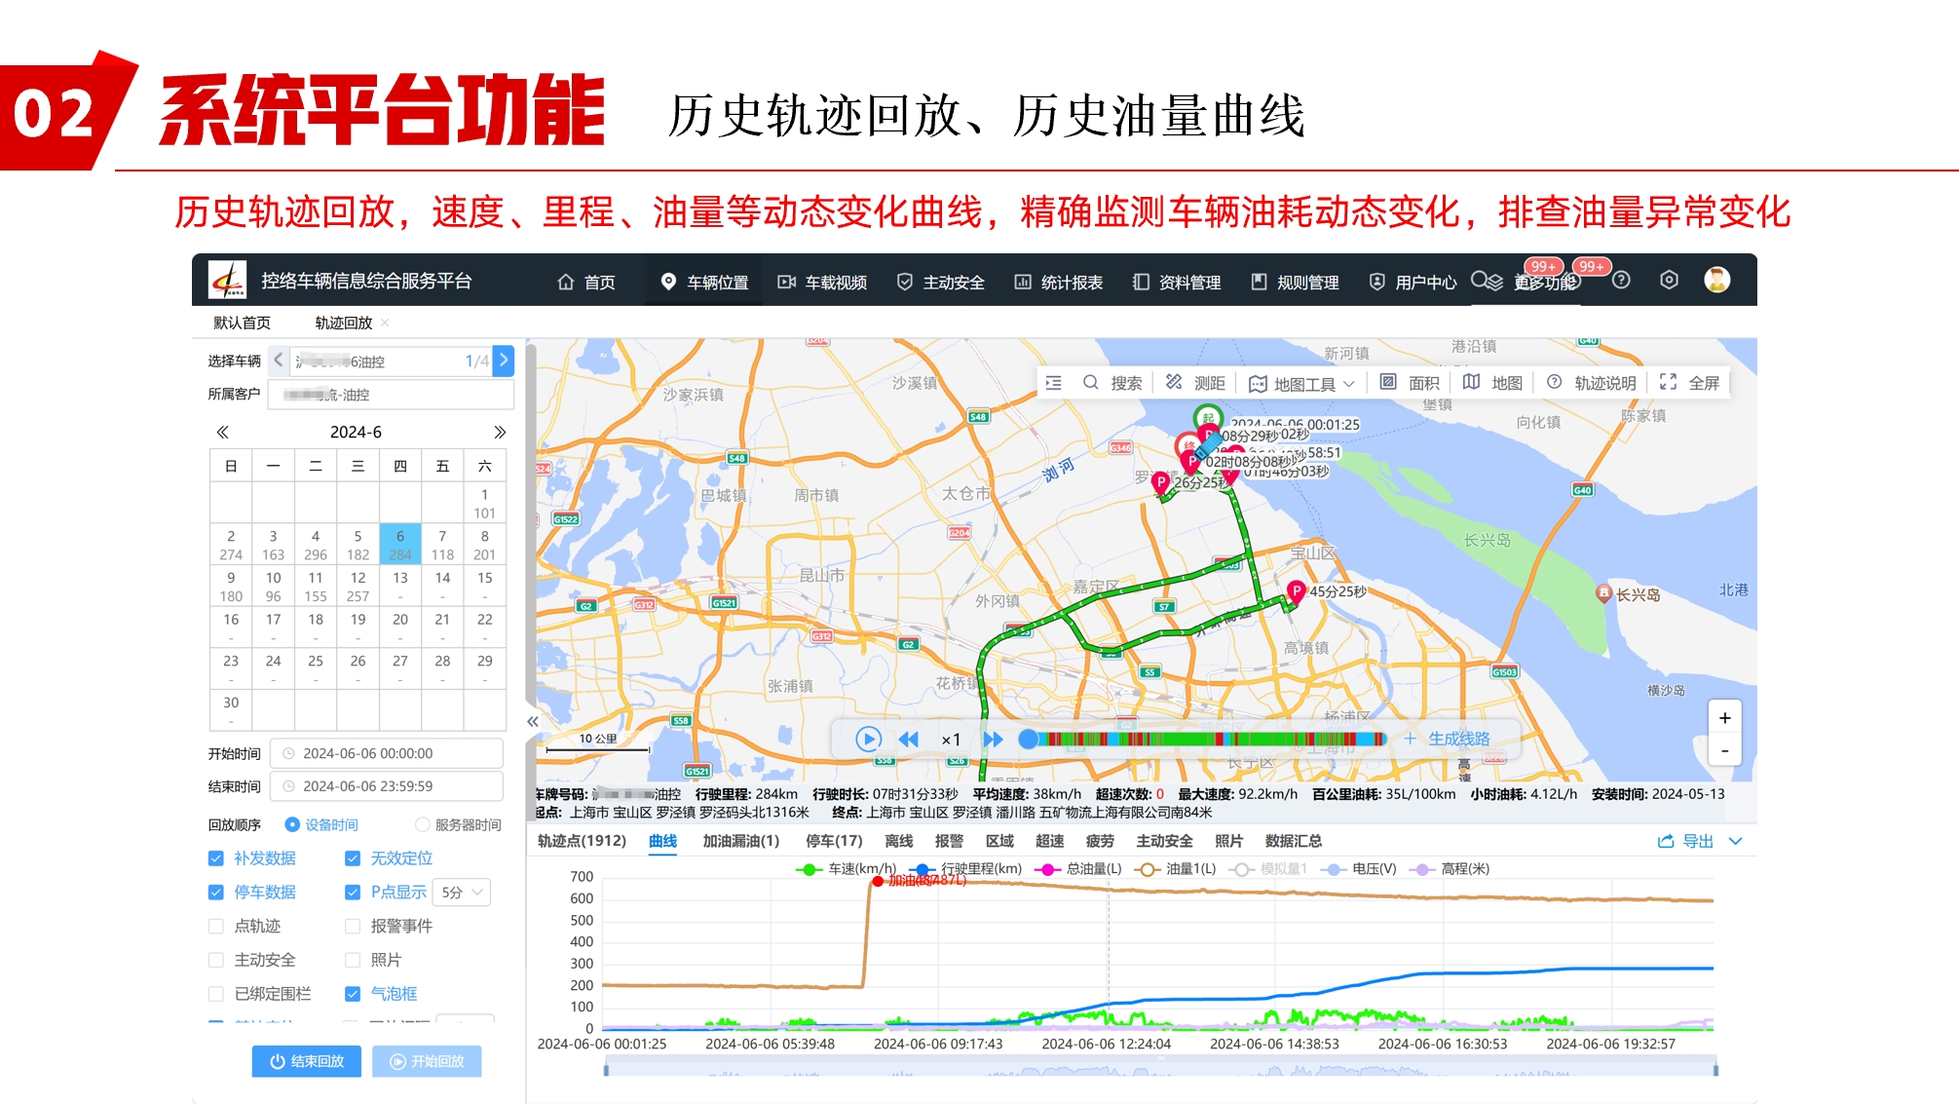Switch to the 停车(17) tab
The image size is (1959, 1104).
pos(833,841)
